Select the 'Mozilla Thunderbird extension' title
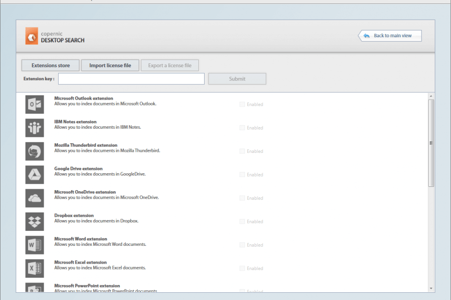 (x=86, y=145)
